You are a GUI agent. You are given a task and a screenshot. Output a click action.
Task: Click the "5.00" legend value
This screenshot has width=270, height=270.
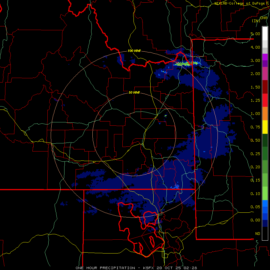[x=255, y=34]
